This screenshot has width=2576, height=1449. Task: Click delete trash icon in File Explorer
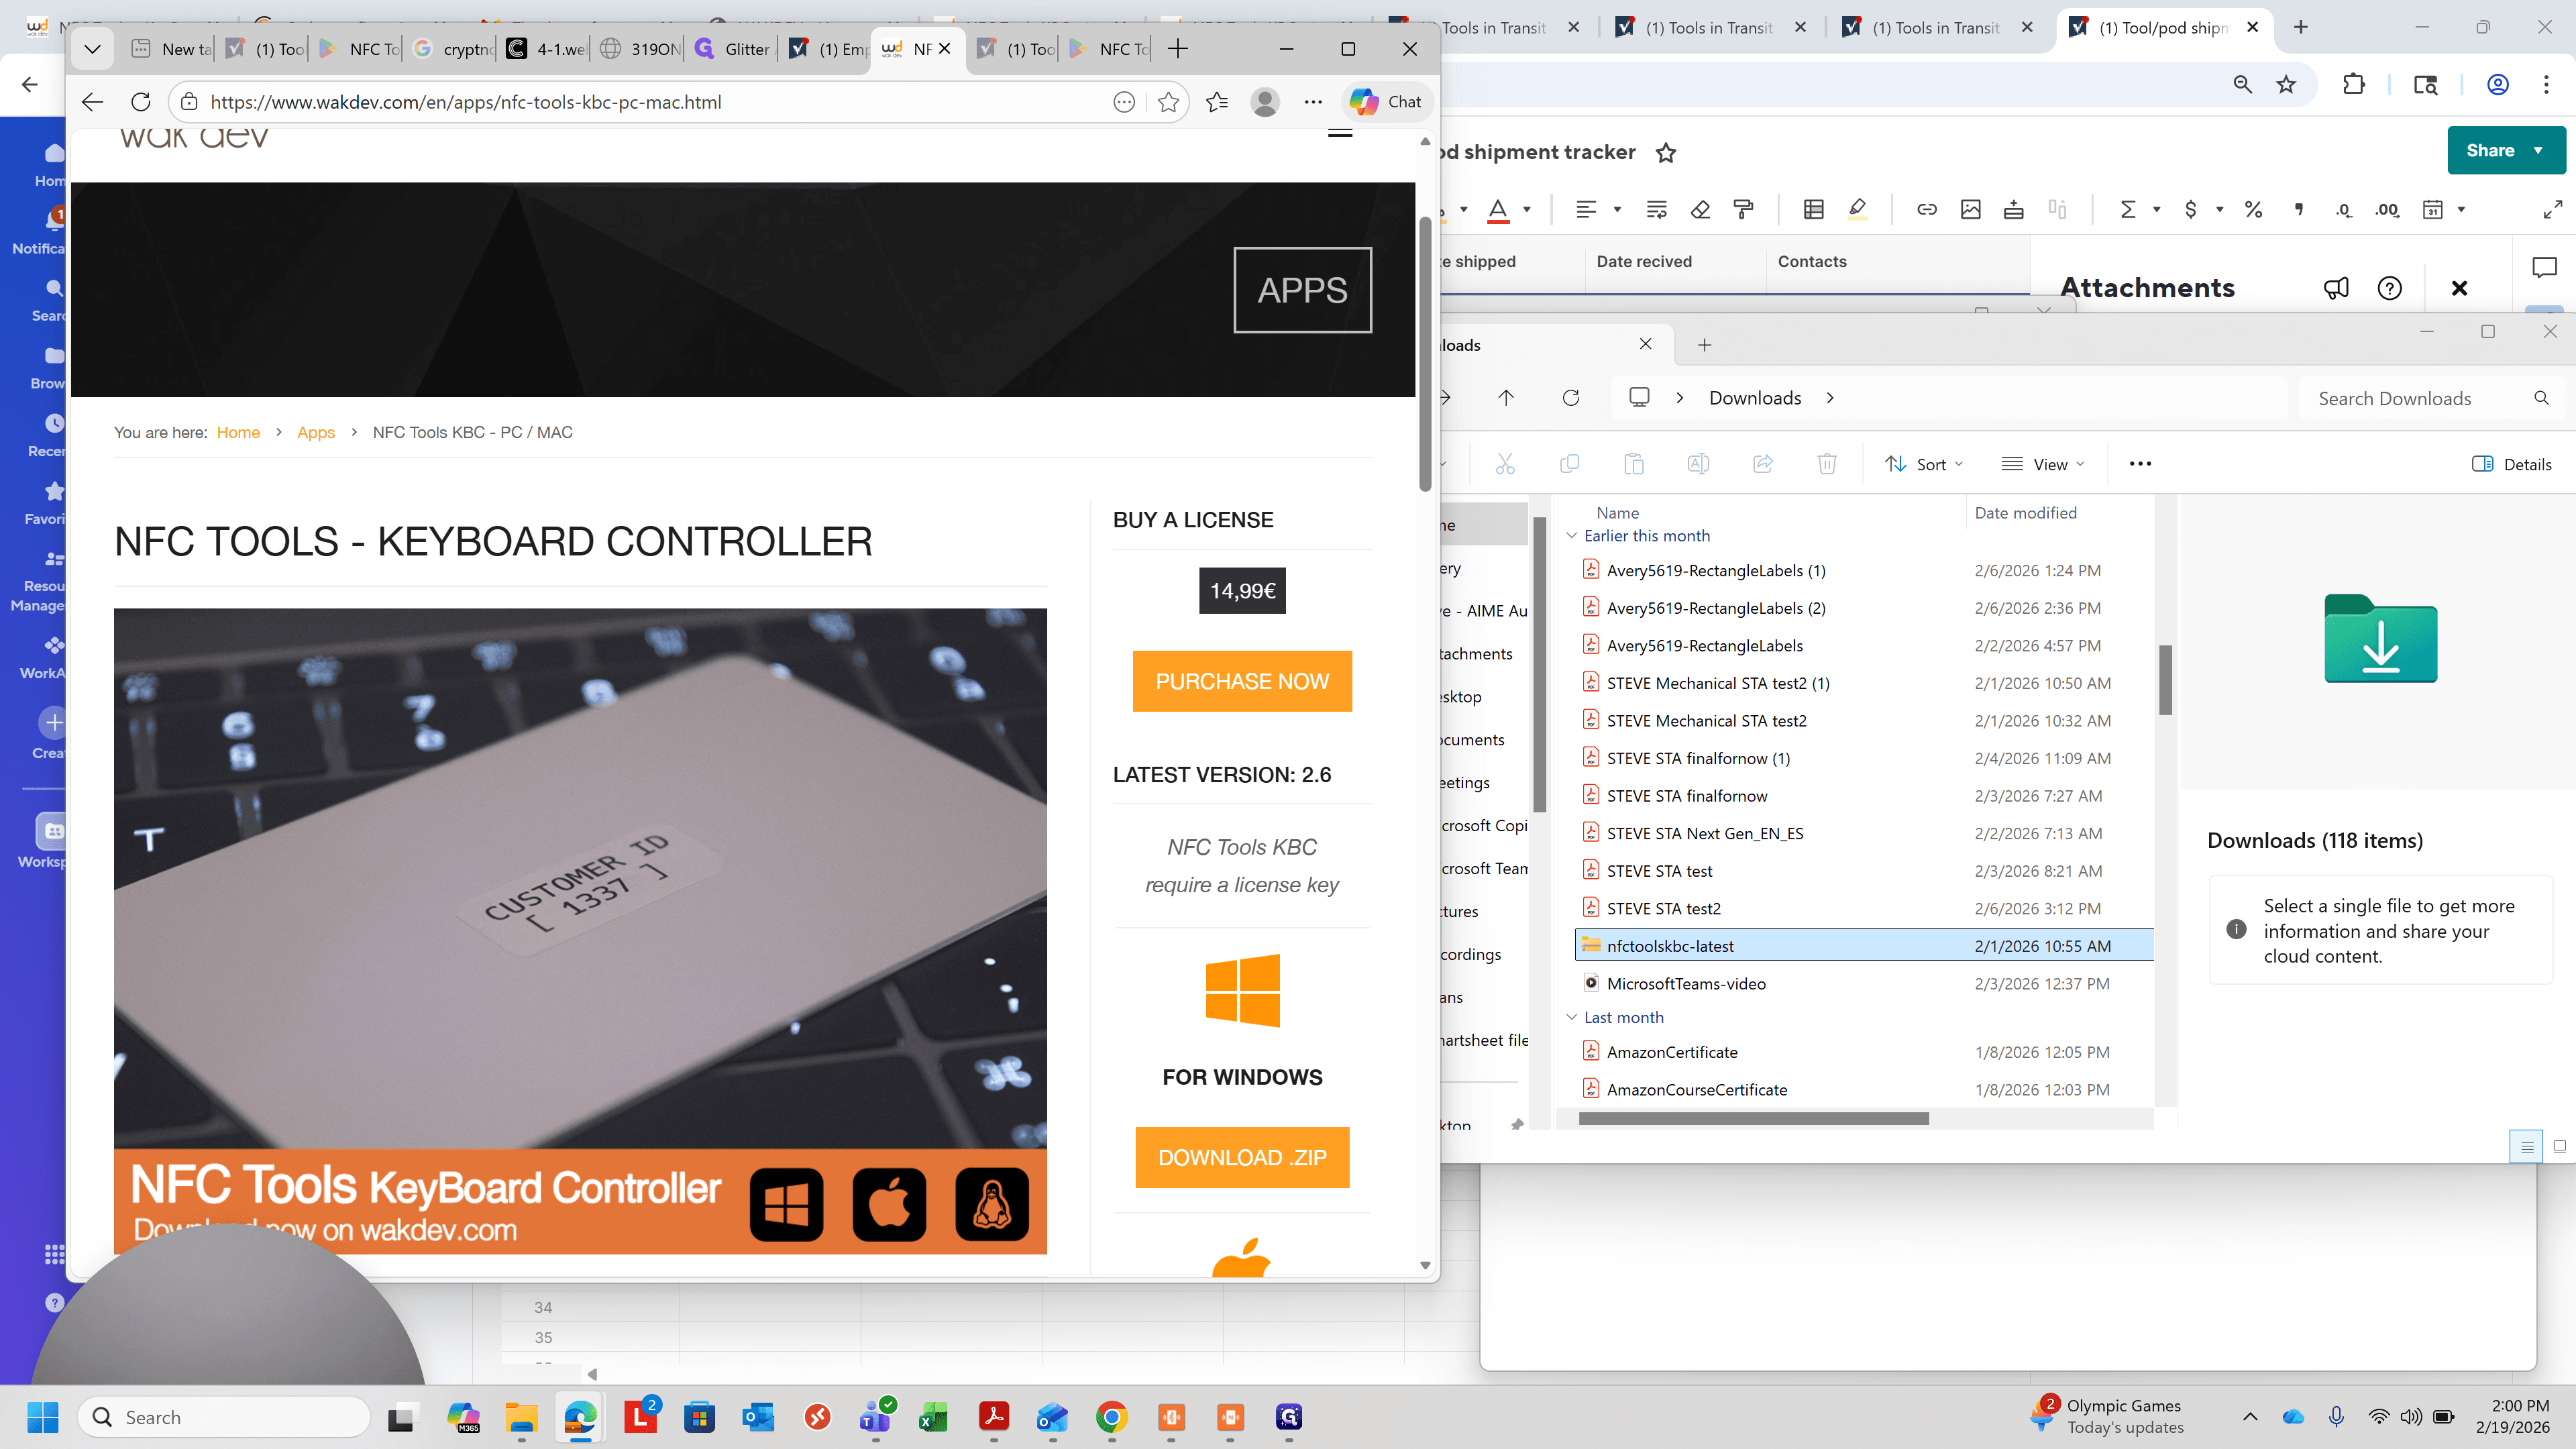(1827, 464)
